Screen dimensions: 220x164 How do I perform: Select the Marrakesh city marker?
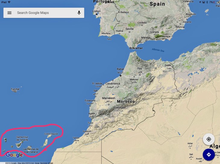[x=108, y=104]
